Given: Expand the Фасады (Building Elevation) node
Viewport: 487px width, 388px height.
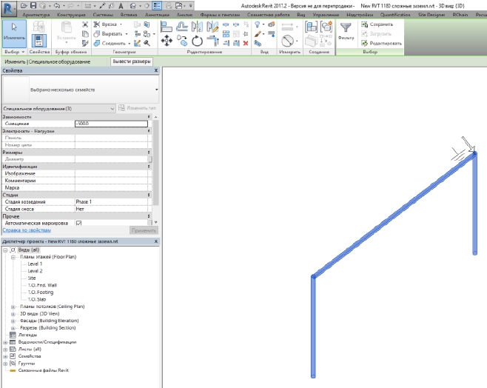Looking at the screenshot, I should point(13,321).
